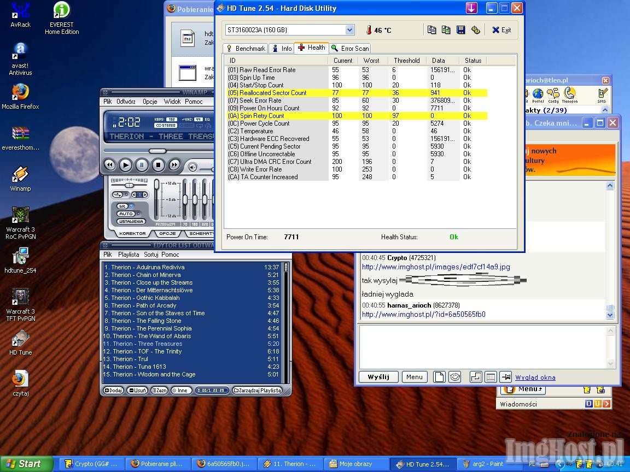The image size is (630, 472).
Task: Open HD Tune desktop shortcut
Action: click(20, 343)
